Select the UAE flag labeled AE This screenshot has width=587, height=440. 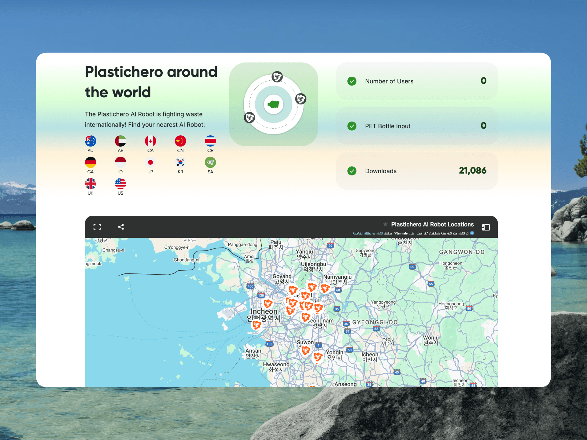point(120,141)
